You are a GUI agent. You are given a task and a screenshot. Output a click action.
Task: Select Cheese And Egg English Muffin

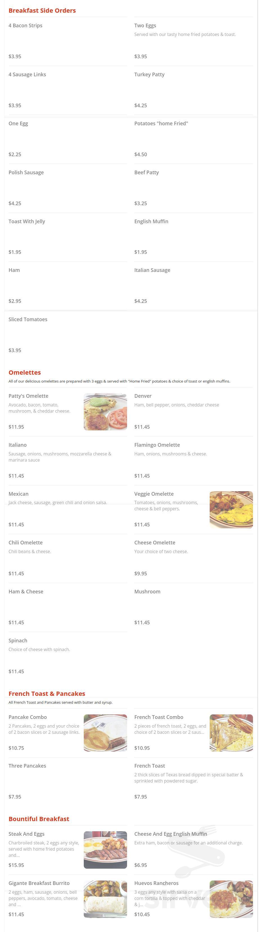(x=170, y=833)
